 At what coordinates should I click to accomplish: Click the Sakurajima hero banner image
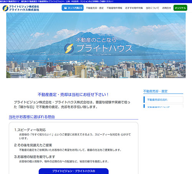pyautogui.click(x=96, y=45)
